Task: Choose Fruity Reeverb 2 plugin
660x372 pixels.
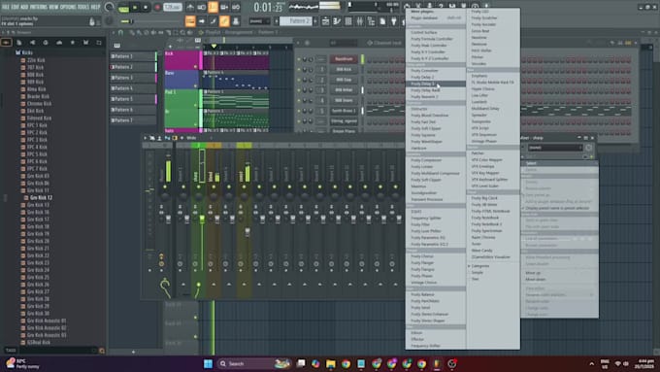Action: [436, 96]
